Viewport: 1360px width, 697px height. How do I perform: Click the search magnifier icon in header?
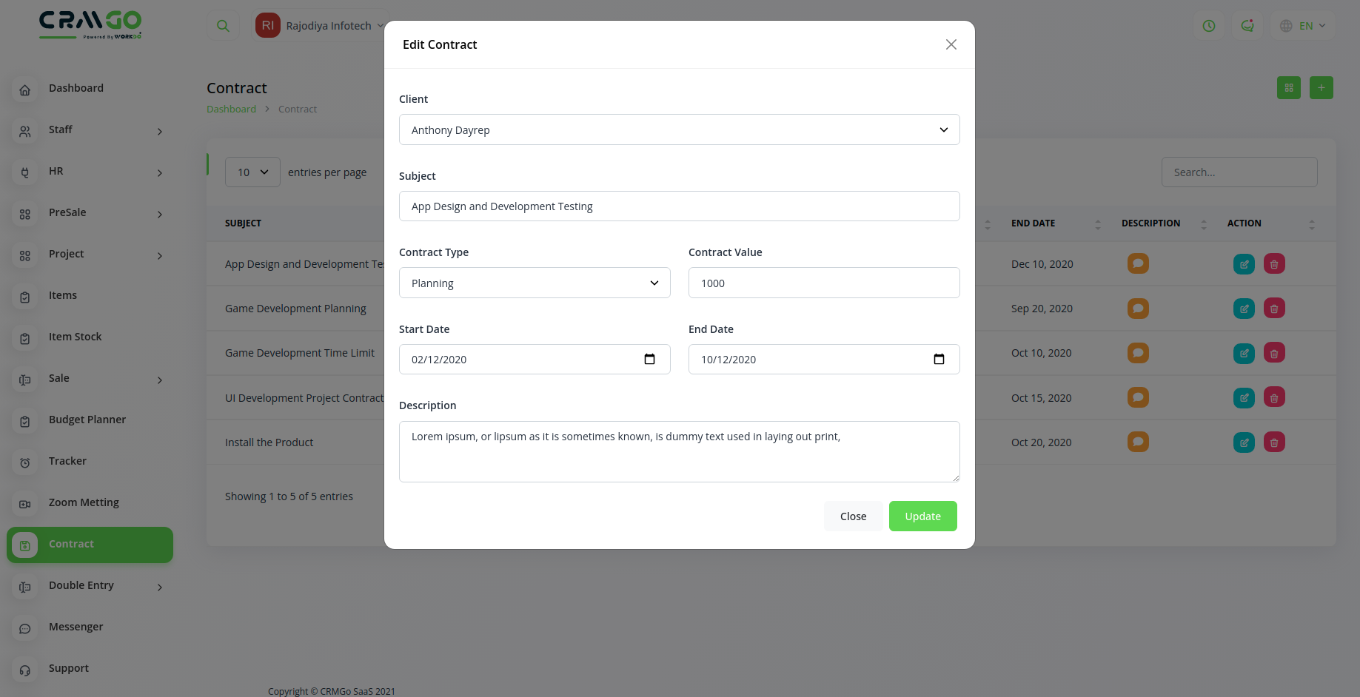tap(223, 26)
